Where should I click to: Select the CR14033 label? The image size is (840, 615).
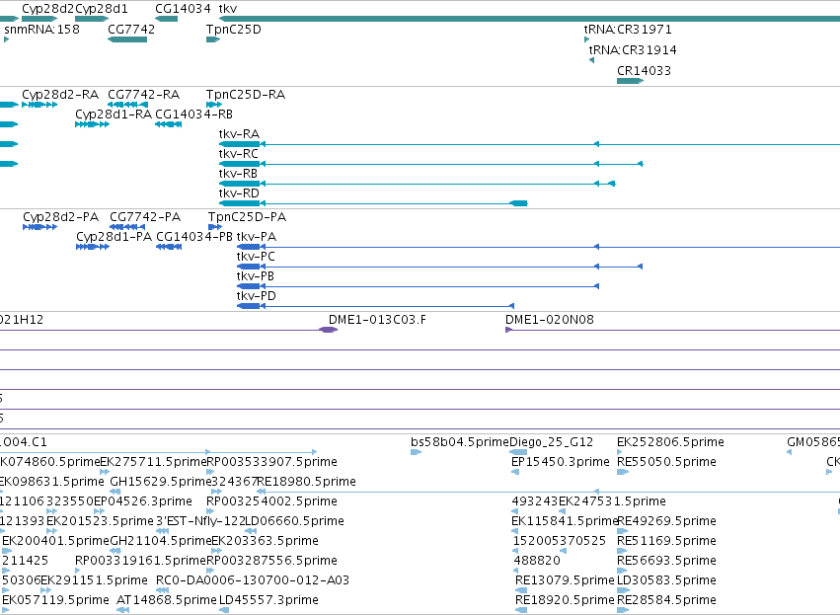[644, 71]
